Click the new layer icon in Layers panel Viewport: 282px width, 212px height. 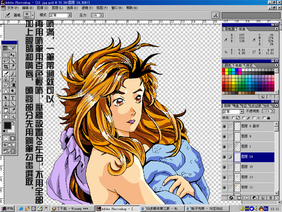pos(263,198)
